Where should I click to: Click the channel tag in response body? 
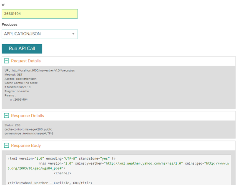click(x=62, y=173)
